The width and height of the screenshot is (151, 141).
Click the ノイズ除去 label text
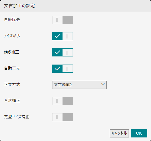(x=12, y=36)
